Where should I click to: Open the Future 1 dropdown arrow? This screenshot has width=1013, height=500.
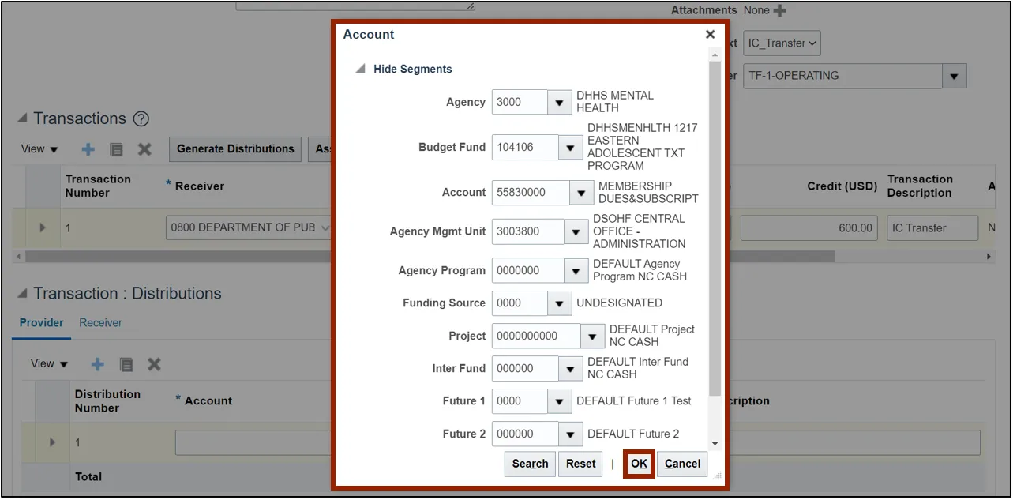coord(560,401)
